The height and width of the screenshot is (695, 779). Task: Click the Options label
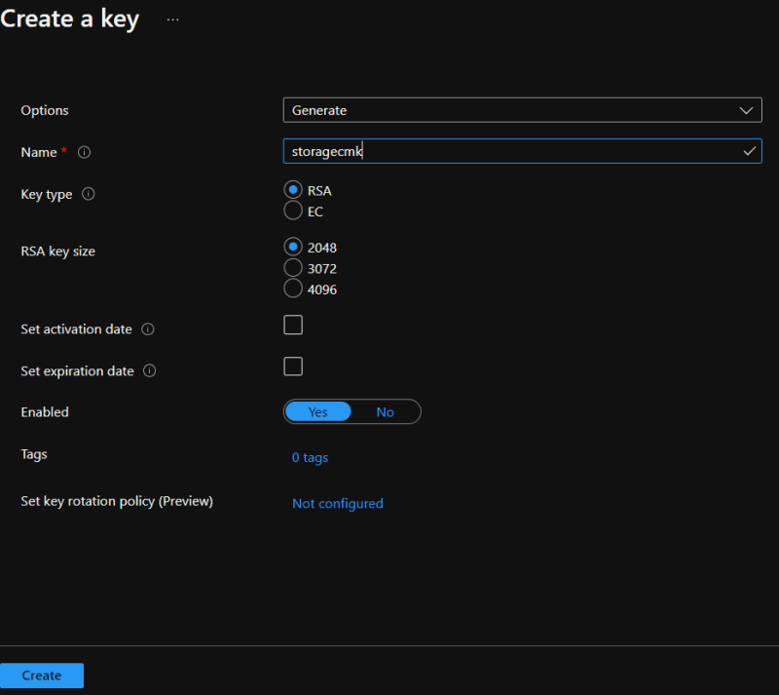pos(45,110)
